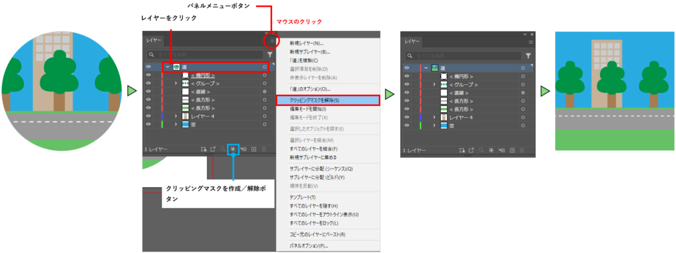Expand the <グループ> arrow in the panel with the close X
The image size is (676, 253).
tap(434, 85)
